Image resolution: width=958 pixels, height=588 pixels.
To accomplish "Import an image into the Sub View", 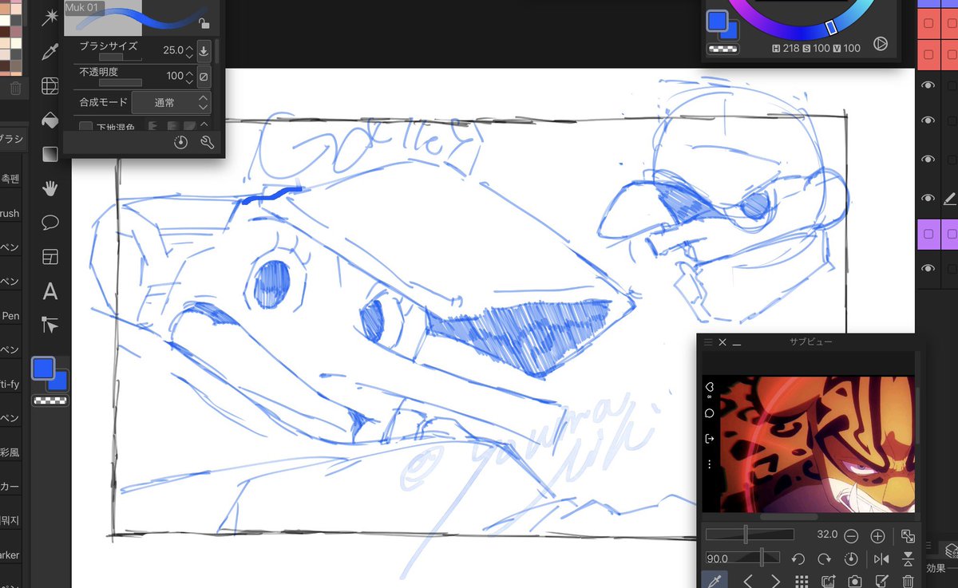I will coord(829,582).
